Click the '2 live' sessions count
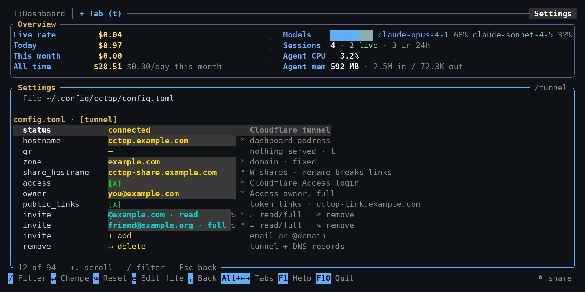The width and height of the screenshot is (585, 292). (364, 46)
